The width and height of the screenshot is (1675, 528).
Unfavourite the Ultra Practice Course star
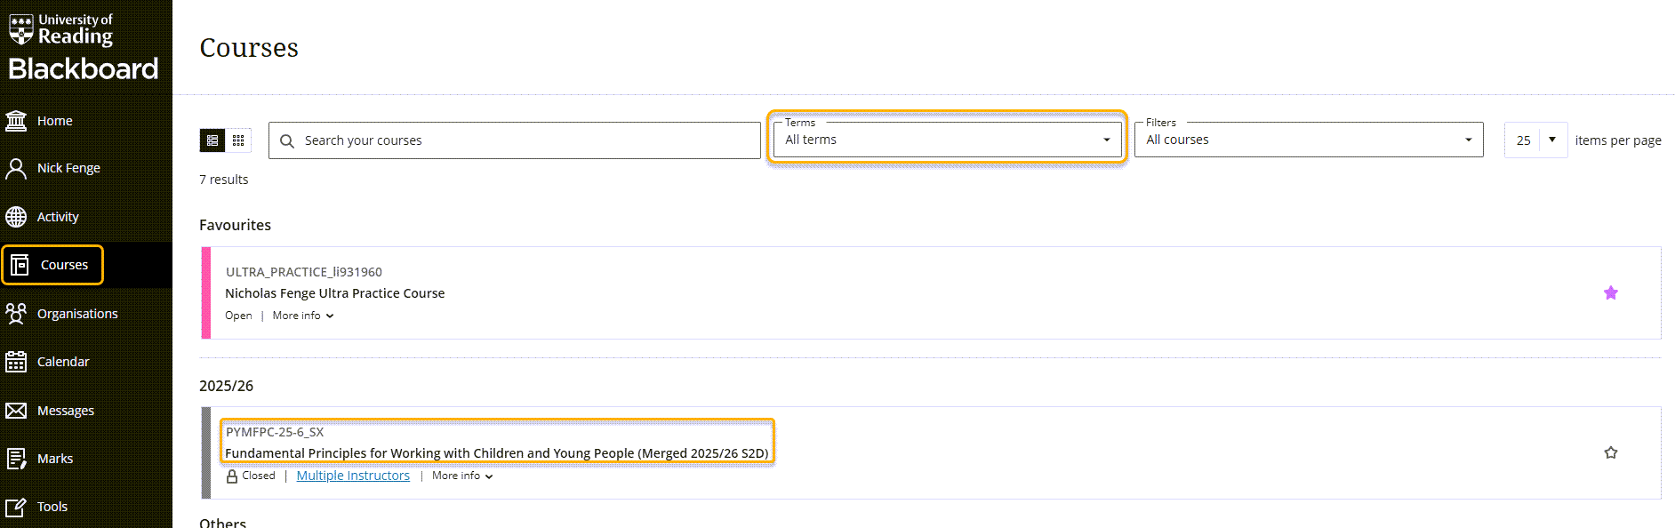point(1610,293)
